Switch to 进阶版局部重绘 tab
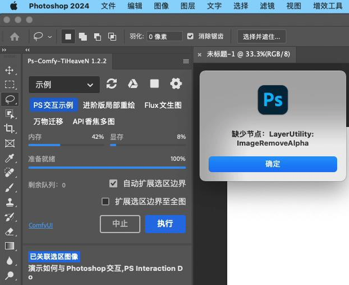This screenshot has width=349, height=285. pyautogui.click(x=109, y=105)
